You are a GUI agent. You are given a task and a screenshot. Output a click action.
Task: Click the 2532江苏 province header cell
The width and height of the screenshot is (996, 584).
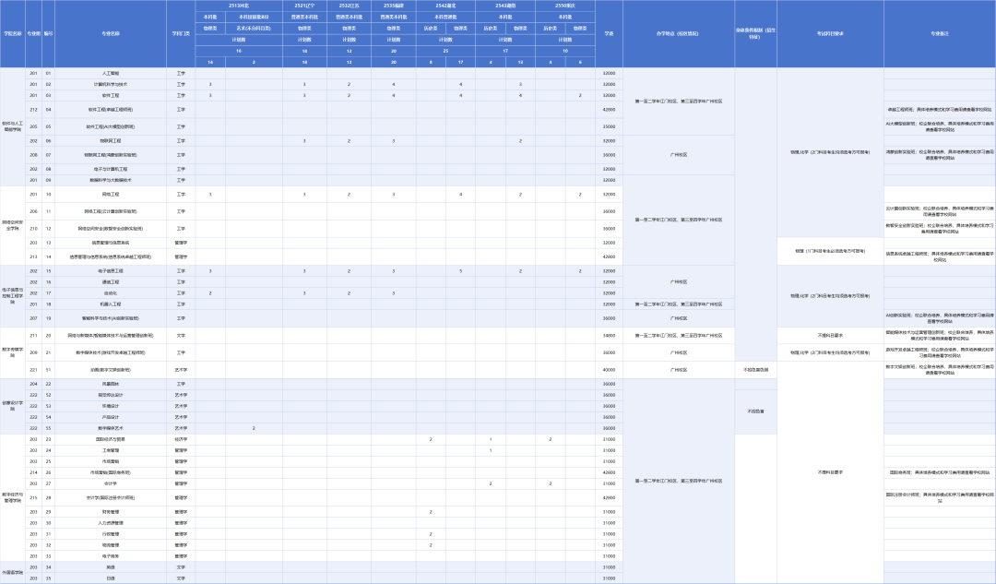click(349, 6)
